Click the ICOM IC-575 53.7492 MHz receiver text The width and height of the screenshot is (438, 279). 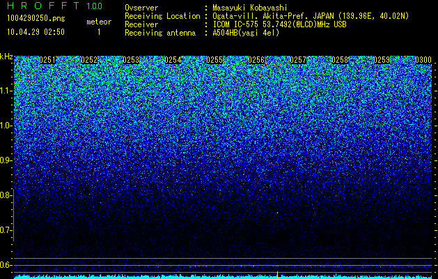tap(280, 24)
